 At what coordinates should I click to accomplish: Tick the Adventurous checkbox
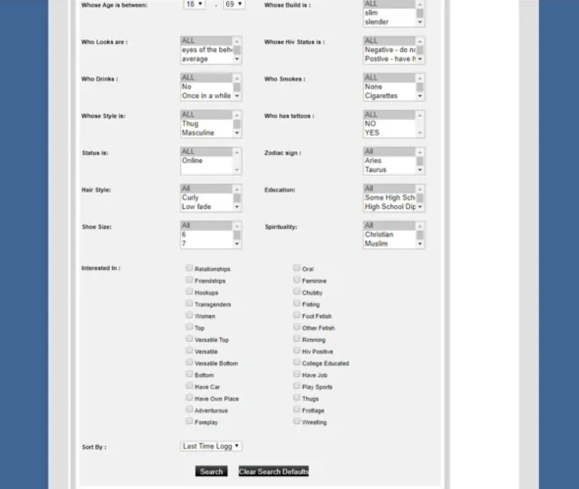(x=189, y=410)
